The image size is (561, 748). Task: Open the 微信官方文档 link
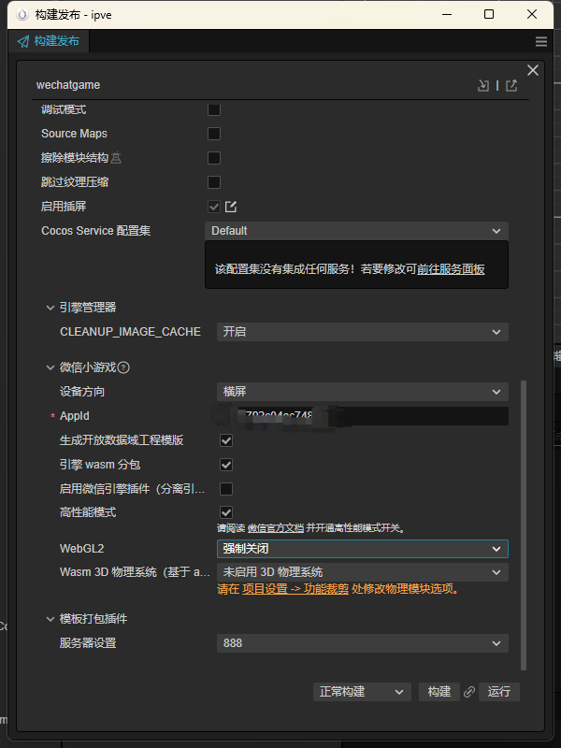pyautogui.click(x=276, y=528)
